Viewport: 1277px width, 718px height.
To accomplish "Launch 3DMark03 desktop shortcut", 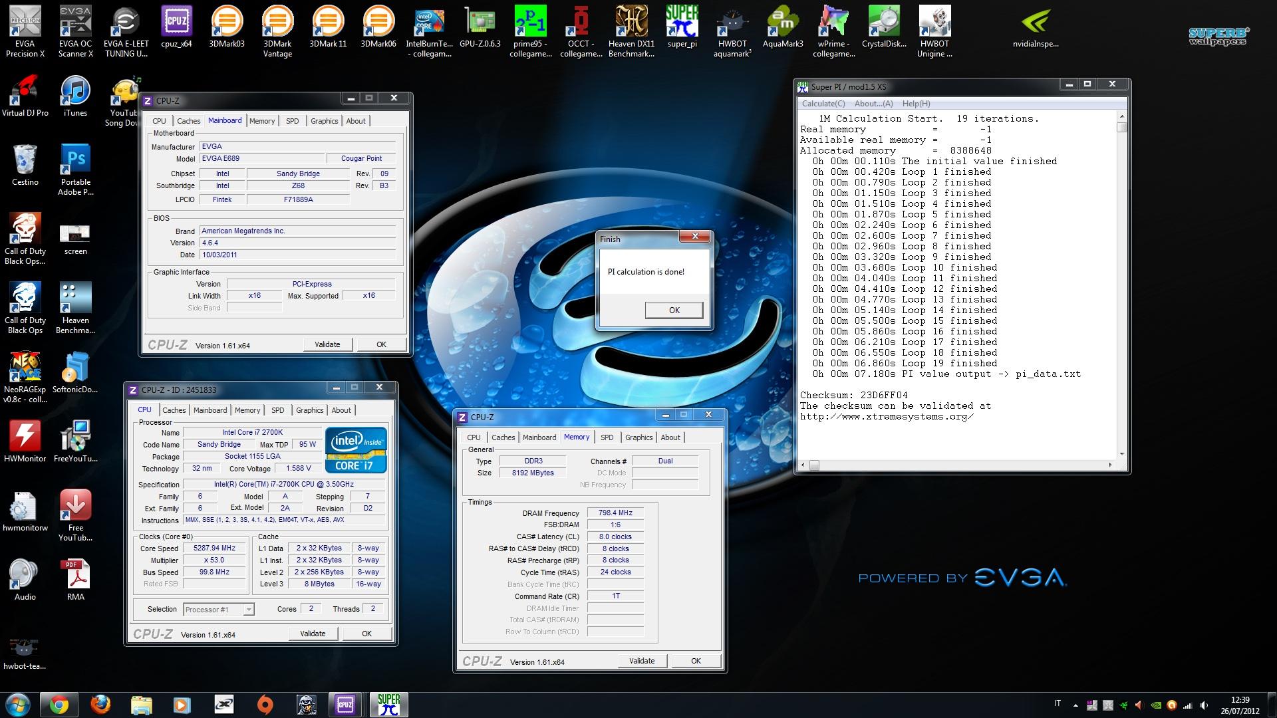I will click(227, 27).
